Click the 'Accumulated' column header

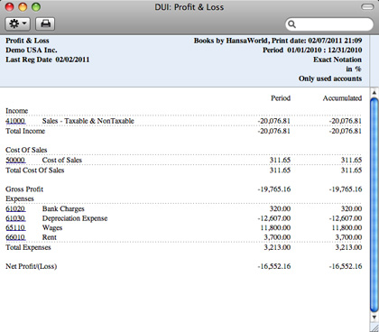pos(342,98)
